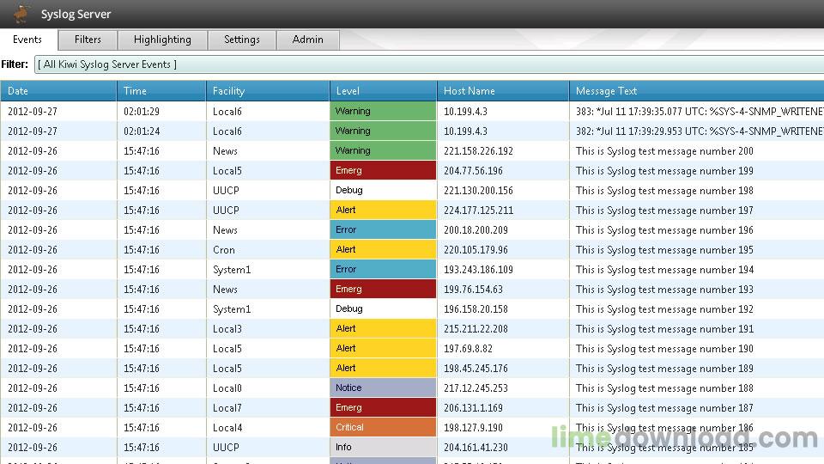The width and height of the screenshot is (824, 464).
Task: Click the Emerg level cell for message 193
Action: (383, 289)
